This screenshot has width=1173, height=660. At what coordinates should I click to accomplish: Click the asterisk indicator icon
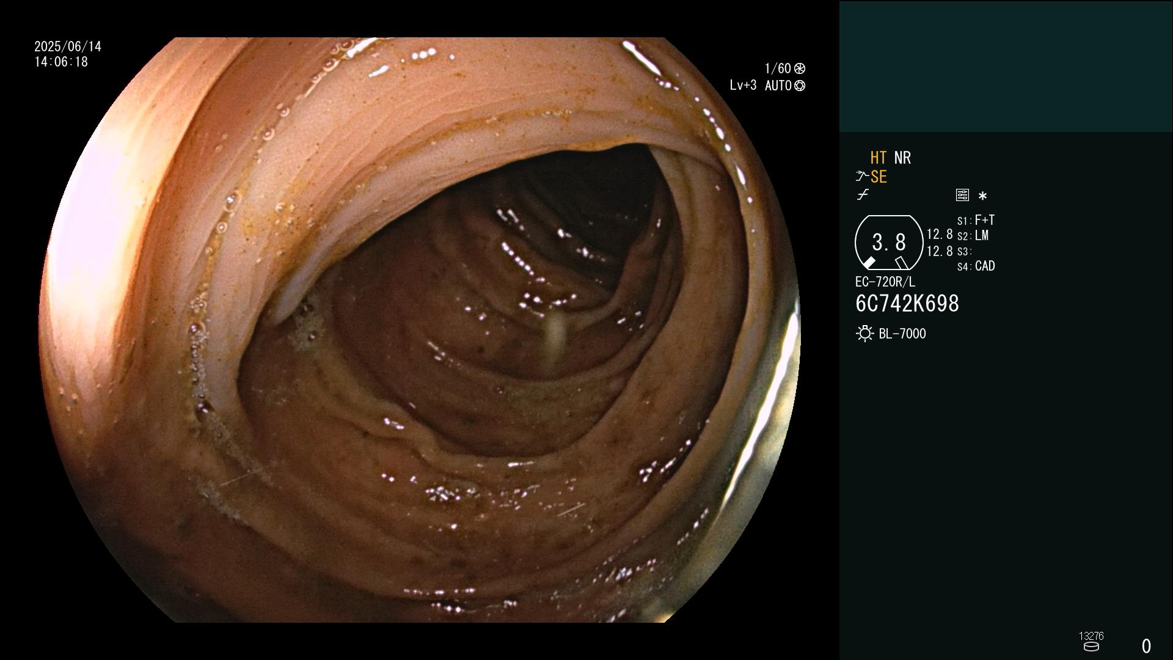pyautogui.click(x=982, y=196)
